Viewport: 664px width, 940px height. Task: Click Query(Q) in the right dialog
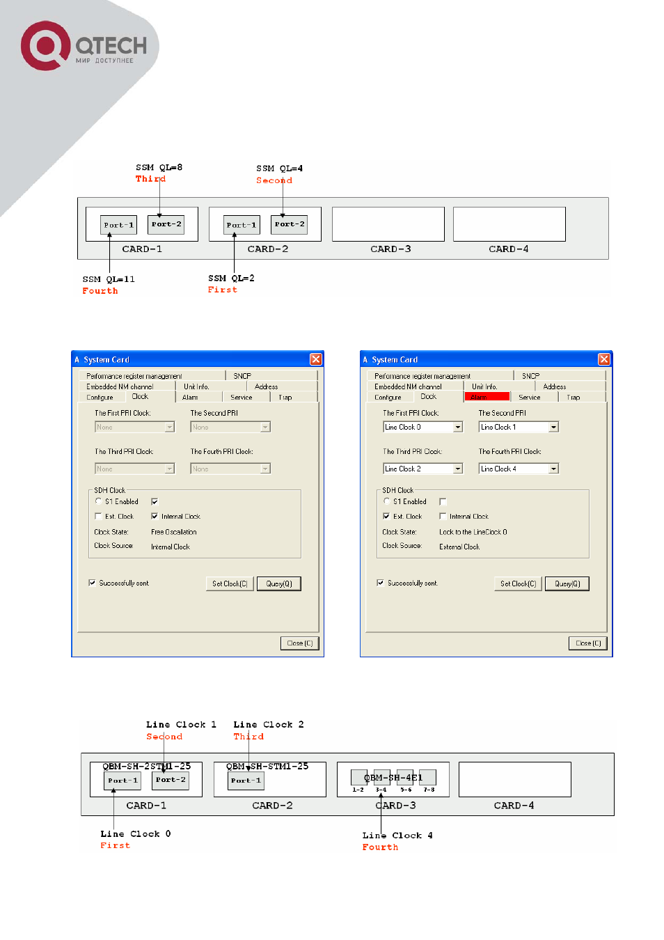[x=567, y=583]
